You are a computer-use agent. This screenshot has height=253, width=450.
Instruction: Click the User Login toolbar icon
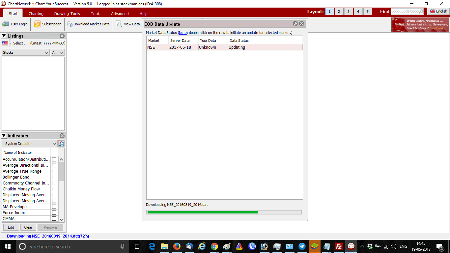[6, 24]
